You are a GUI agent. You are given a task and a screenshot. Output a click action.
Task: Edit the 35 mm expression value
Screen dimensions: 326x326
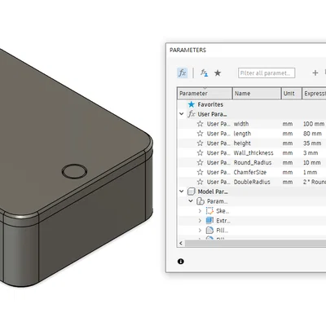coord(312,143)
